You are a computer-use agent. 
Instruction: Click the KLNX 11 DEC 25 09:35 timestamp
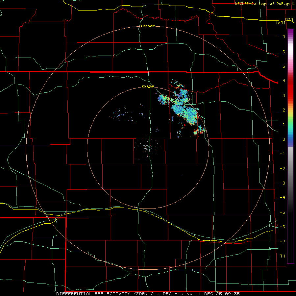pos(210,294)
